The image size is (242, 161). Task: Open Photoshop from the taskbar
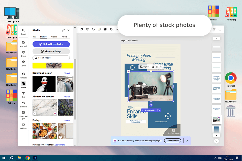click(35, 158)
